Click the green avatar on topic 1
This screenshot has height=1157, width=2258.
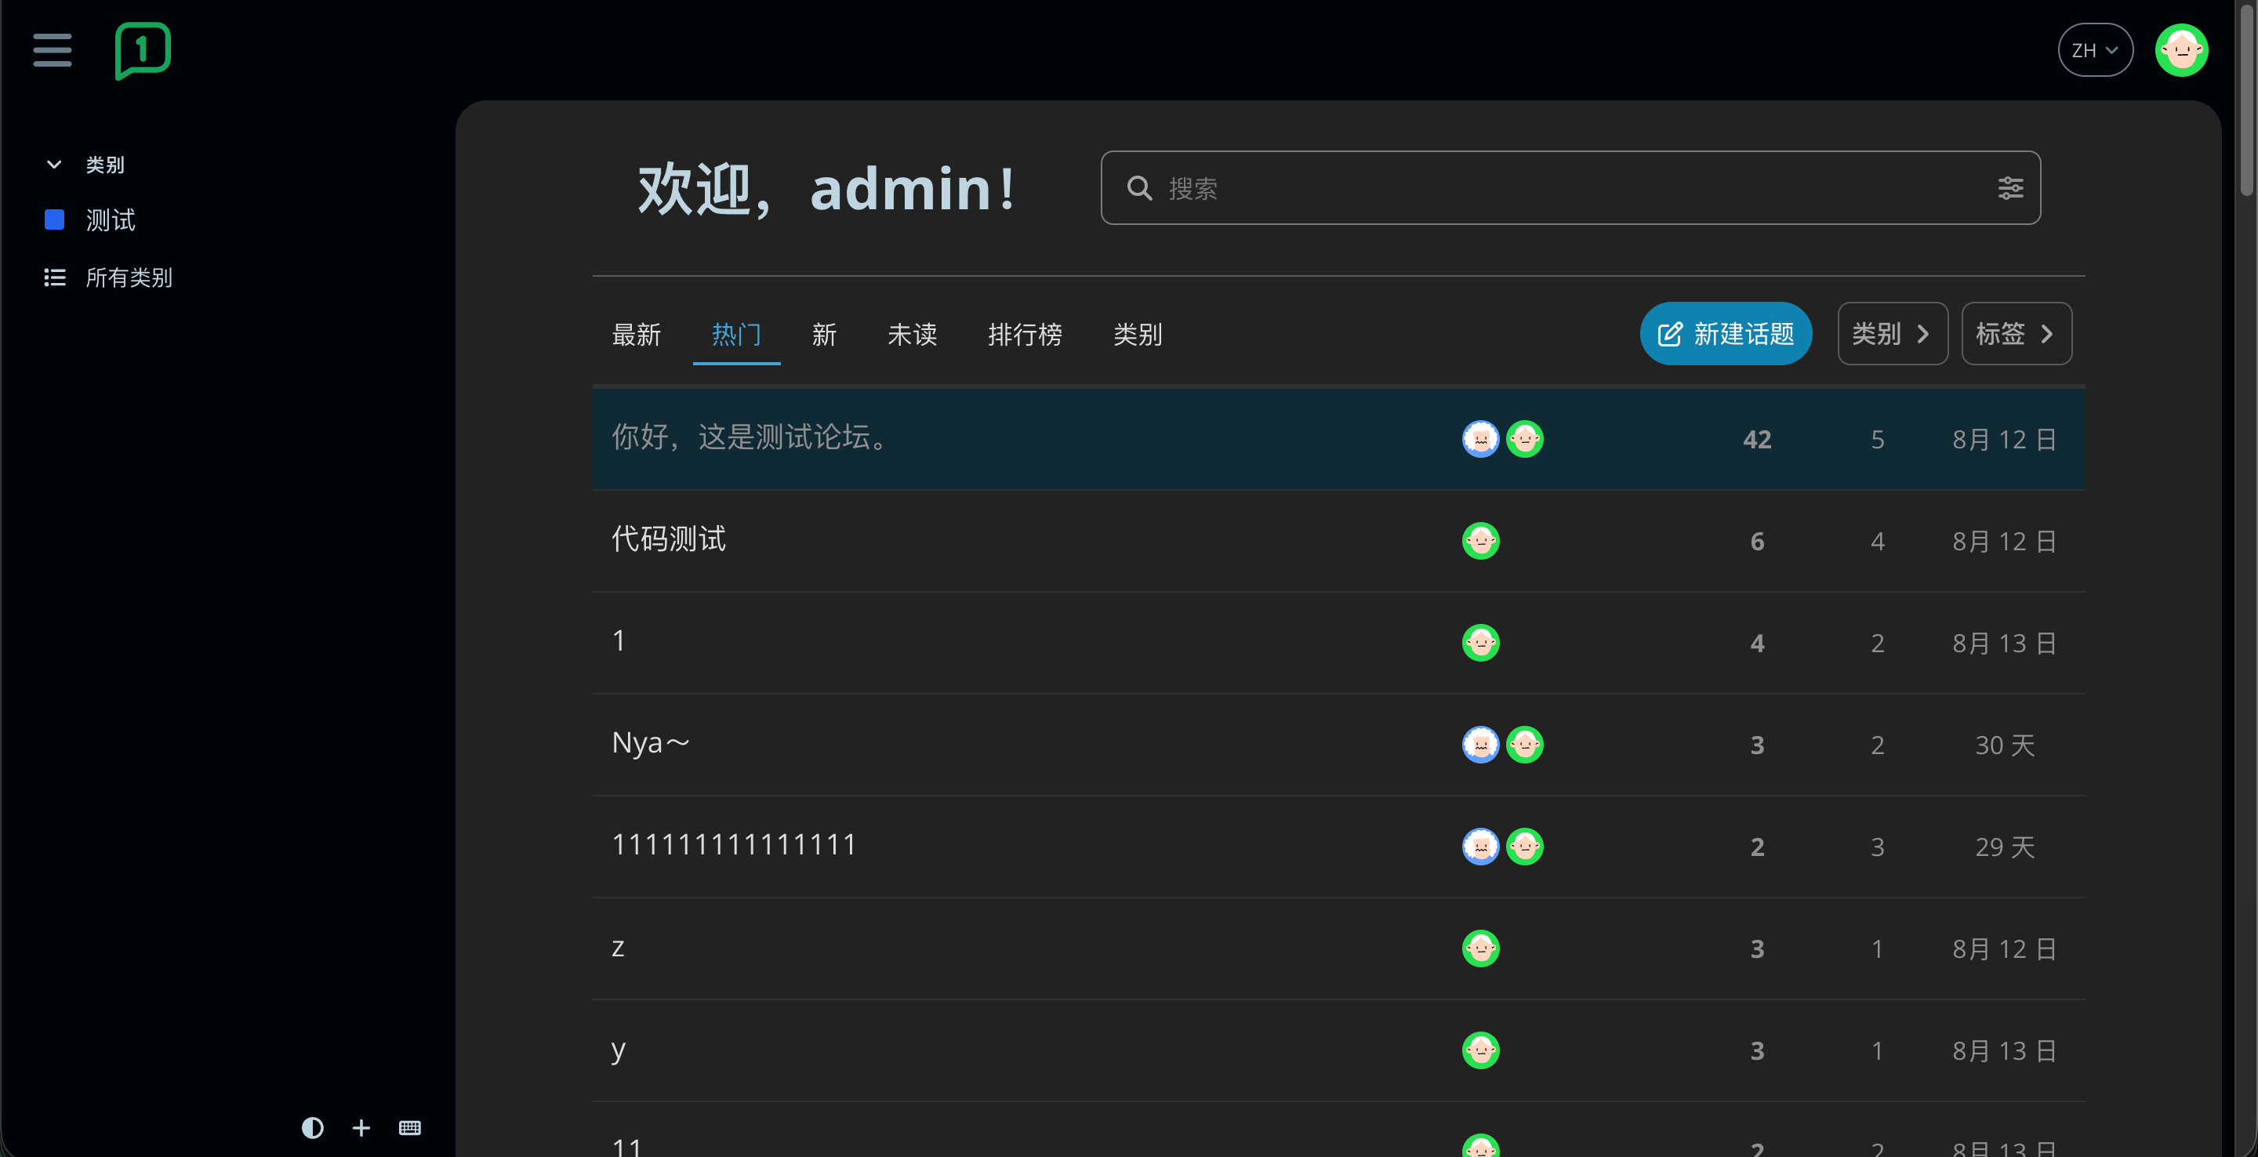(1480, 643)
